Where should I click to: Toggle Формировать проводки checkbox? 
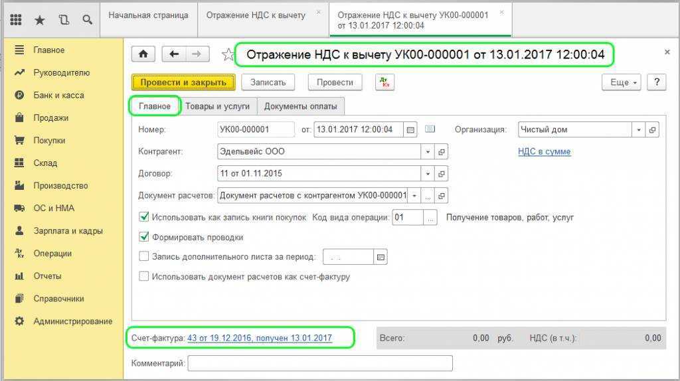[x=144, y=237]
